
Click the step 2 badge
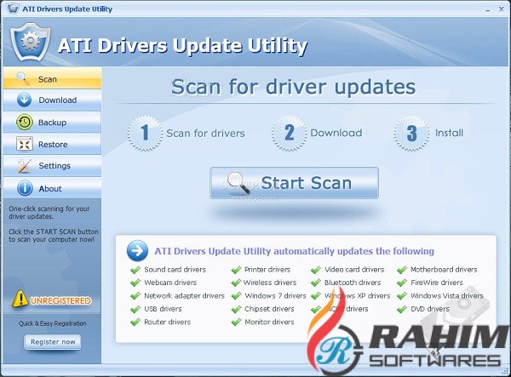click(289, 133)
